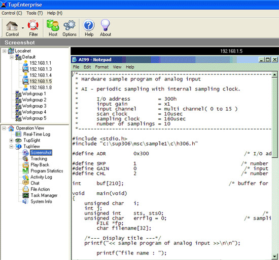Select the TupView tree label
Viewport: 279px width, 260px height.
tap(31, 146)
